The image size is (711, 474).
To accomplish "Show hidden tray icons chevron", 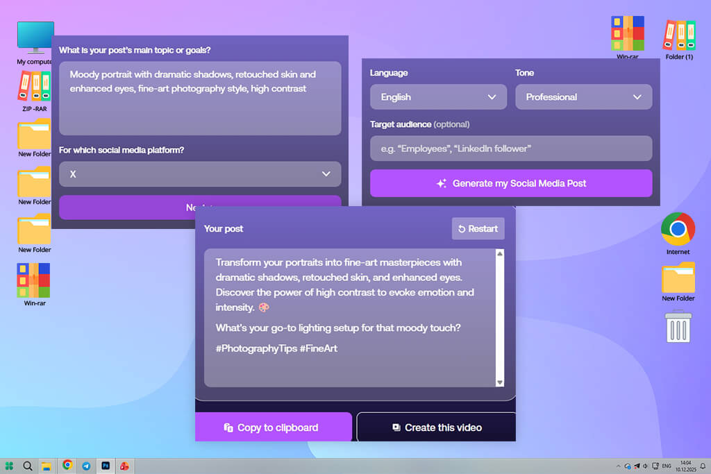I will (618, 466).
